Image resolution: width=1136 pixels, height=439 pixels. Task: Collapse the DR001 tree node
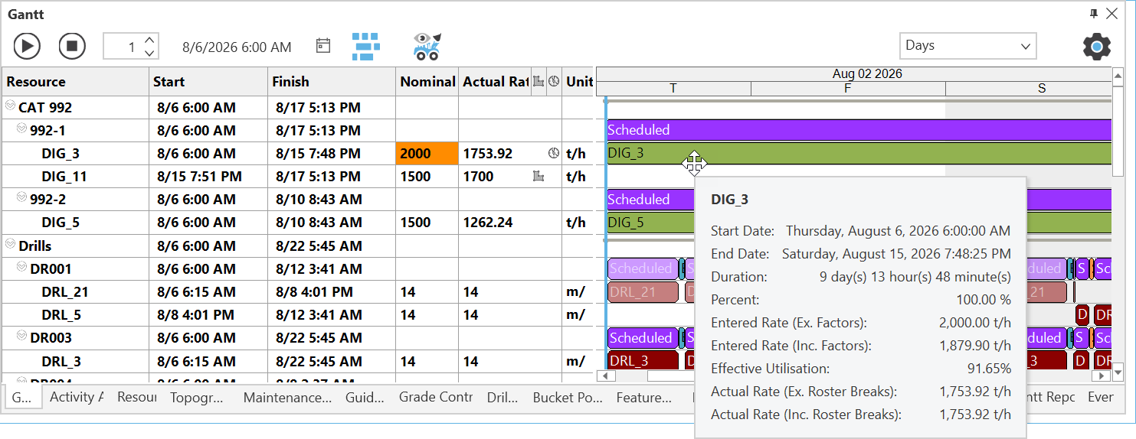coord(22,268)
